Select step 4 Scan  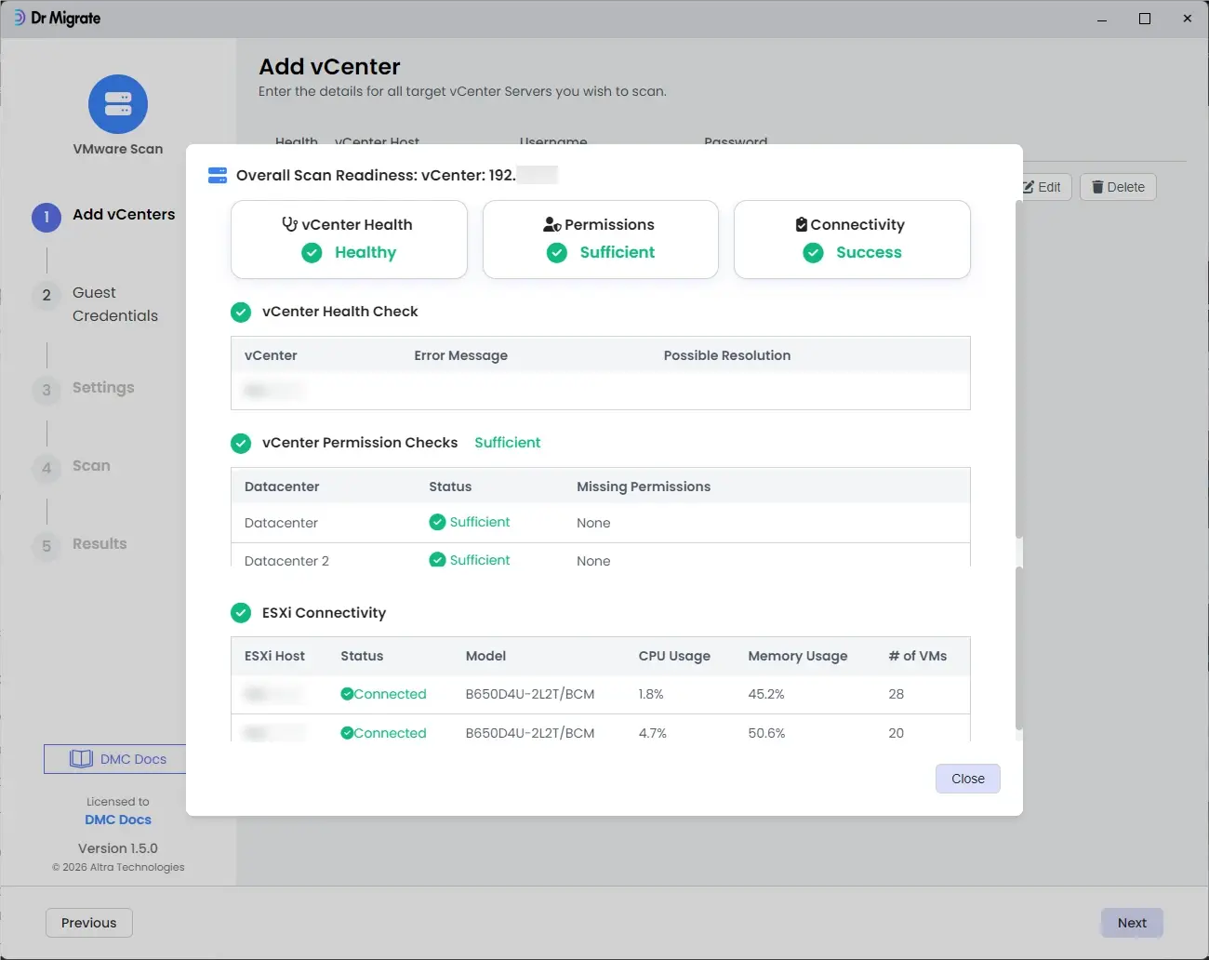[x=73, y=466]
